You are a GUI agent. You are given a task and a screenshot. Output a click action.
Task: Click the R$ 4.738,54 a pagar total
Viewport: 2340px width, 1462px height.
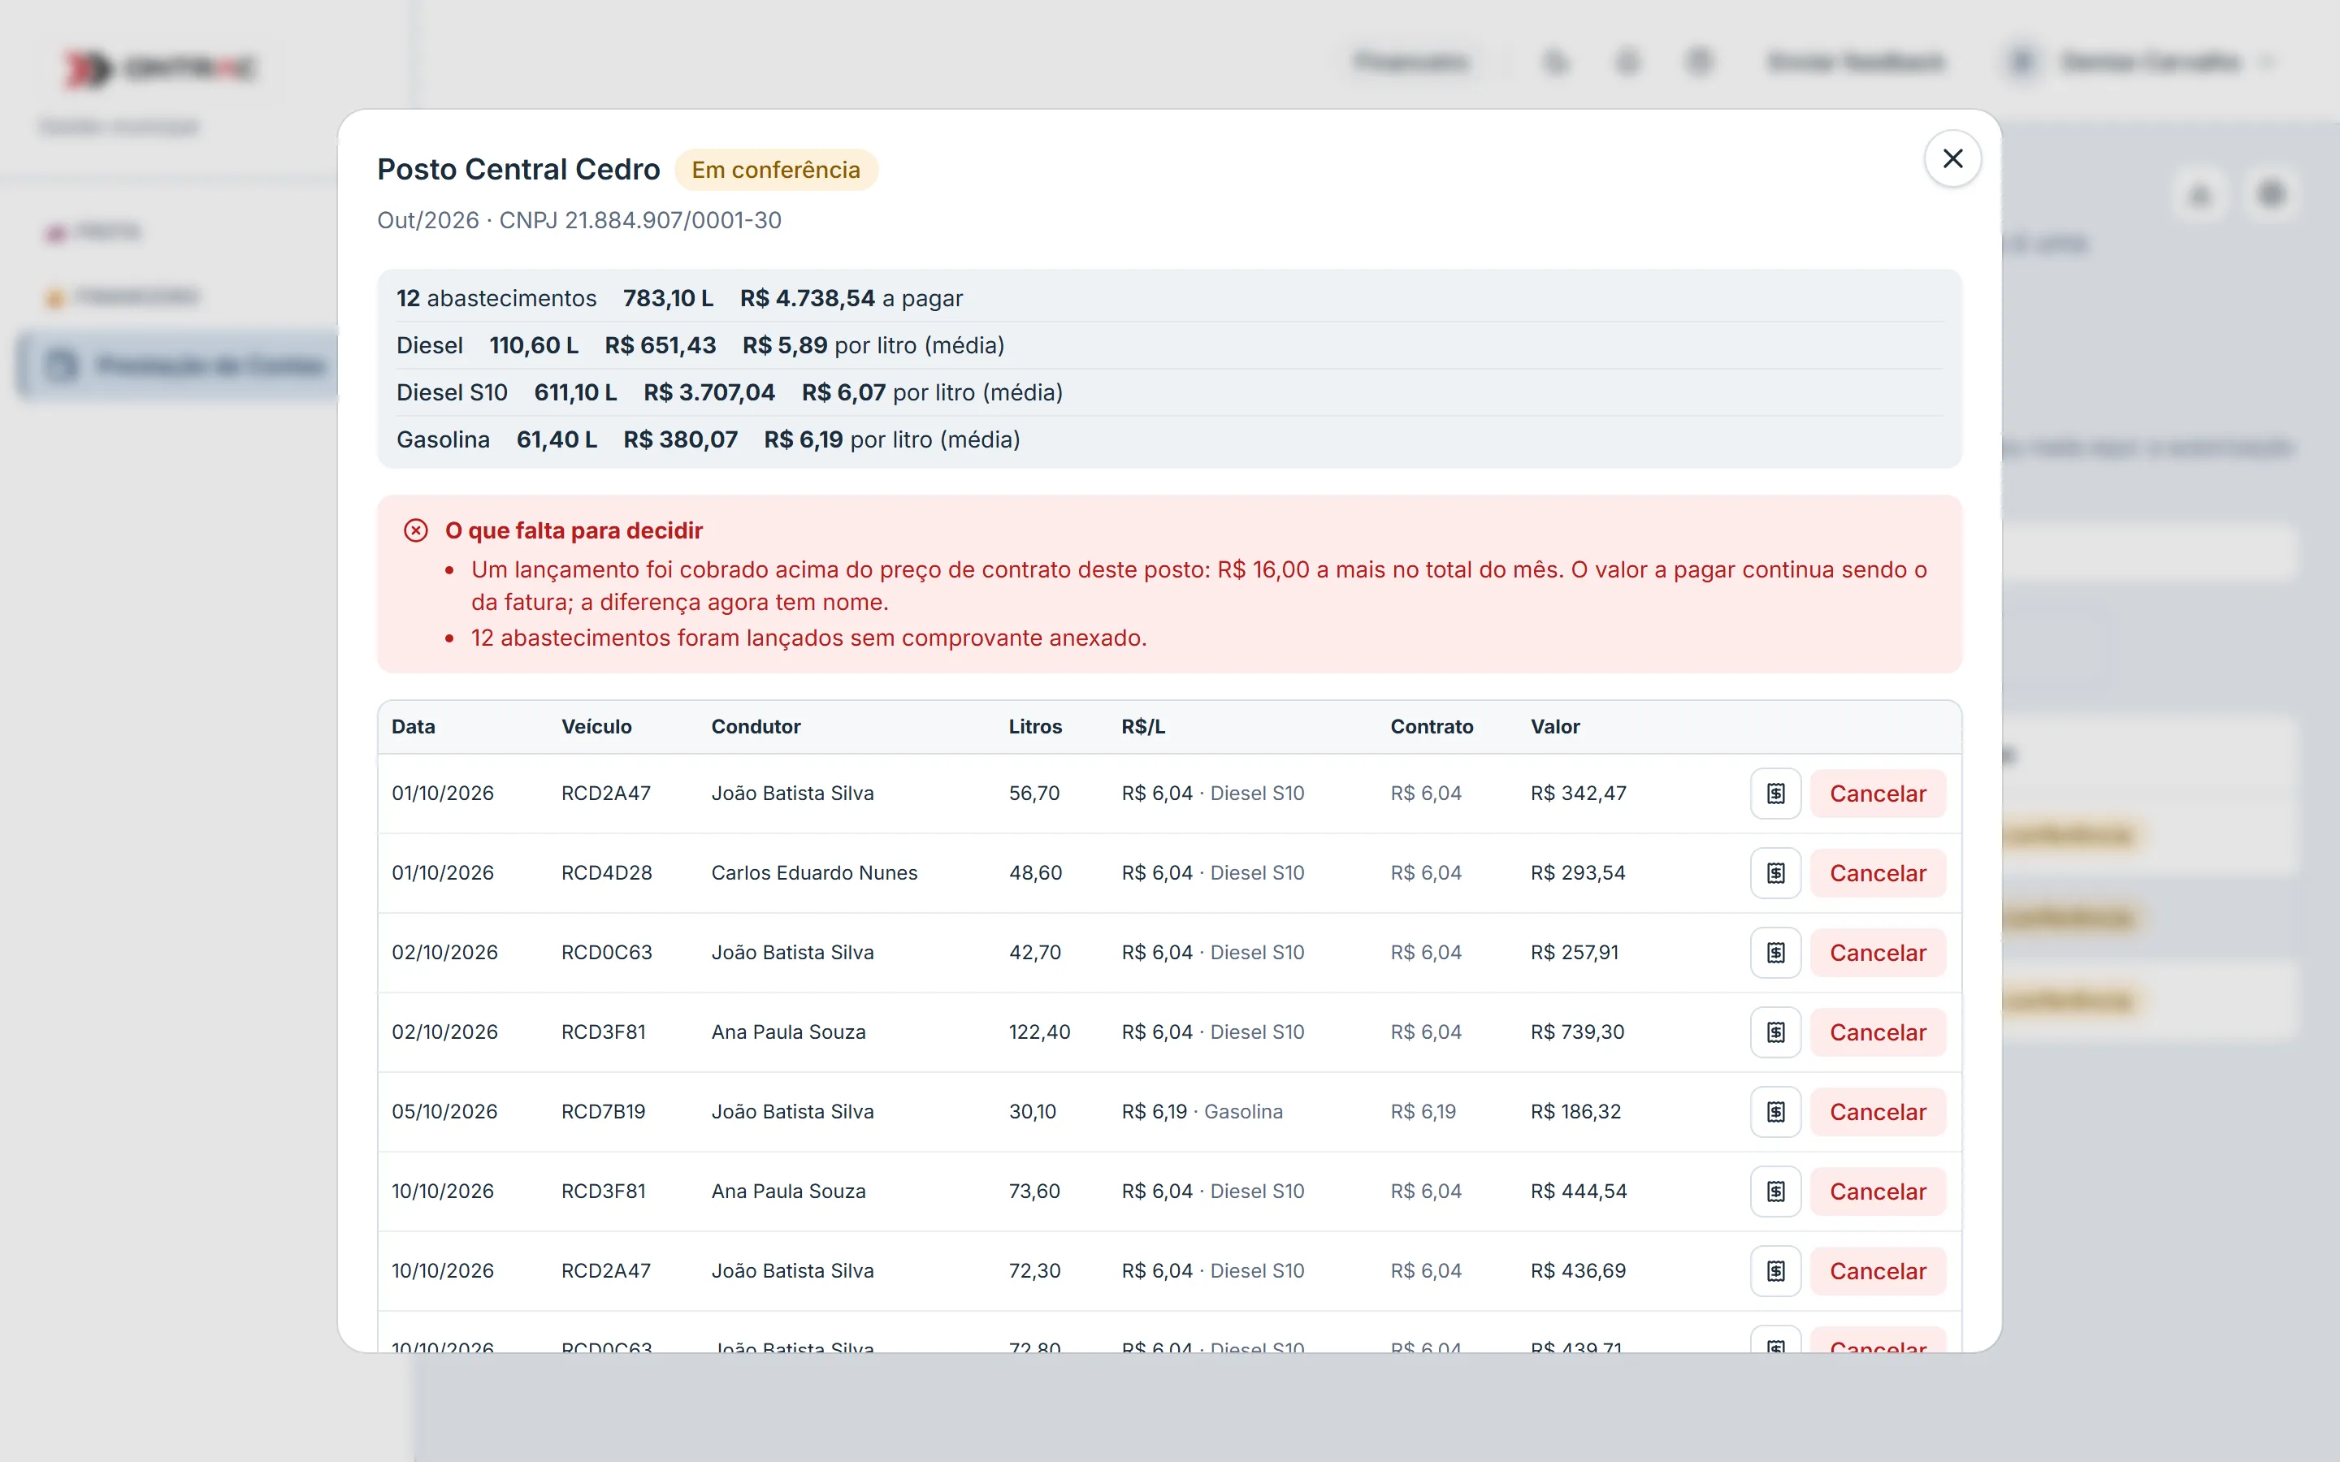pos(851,298)
